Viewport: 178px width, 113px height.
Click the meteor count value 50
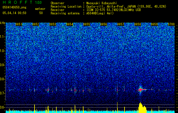(41, 13)
